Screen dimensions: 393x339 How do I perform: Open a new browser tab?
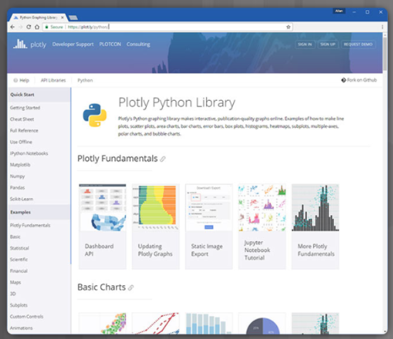click(73, 18)
